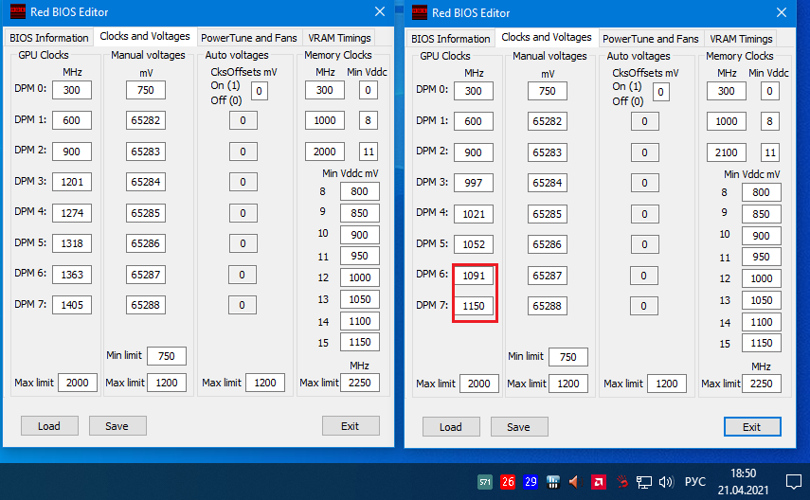Click Manual voltages Min limit 750 in left window

point(167,356)
